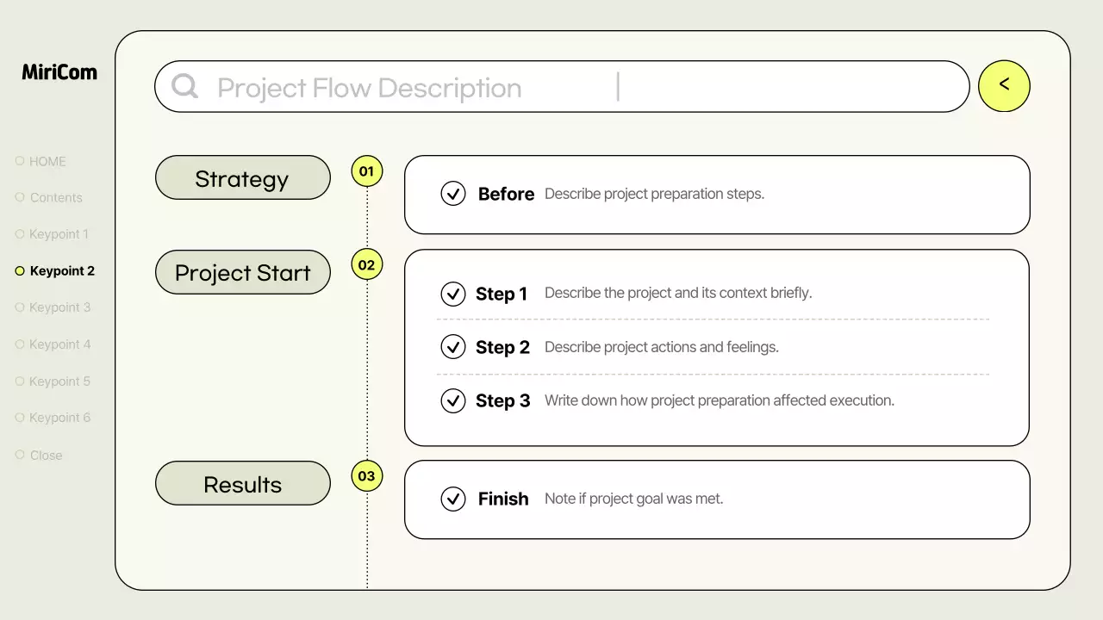Toggle the Step 1 checkmark
The image size is (1103, 620).
(x=453, y=294)
